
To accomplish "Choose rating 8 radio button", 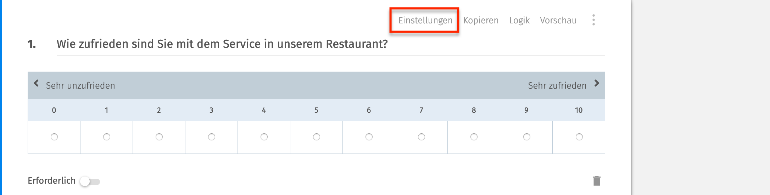I will [474, 137].
